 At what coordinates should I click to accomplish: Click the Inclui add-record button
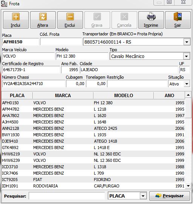[x=16, y=20]
